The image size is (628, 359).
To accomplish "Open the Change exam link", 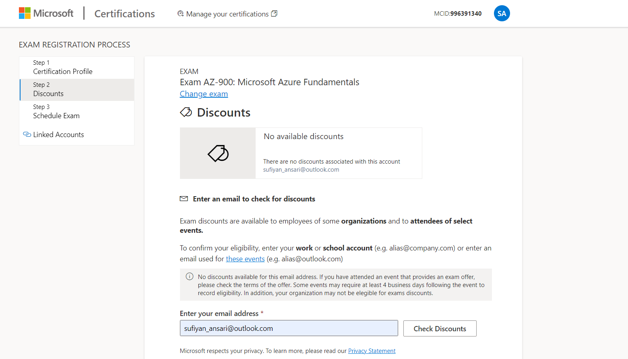I will 204,94.
